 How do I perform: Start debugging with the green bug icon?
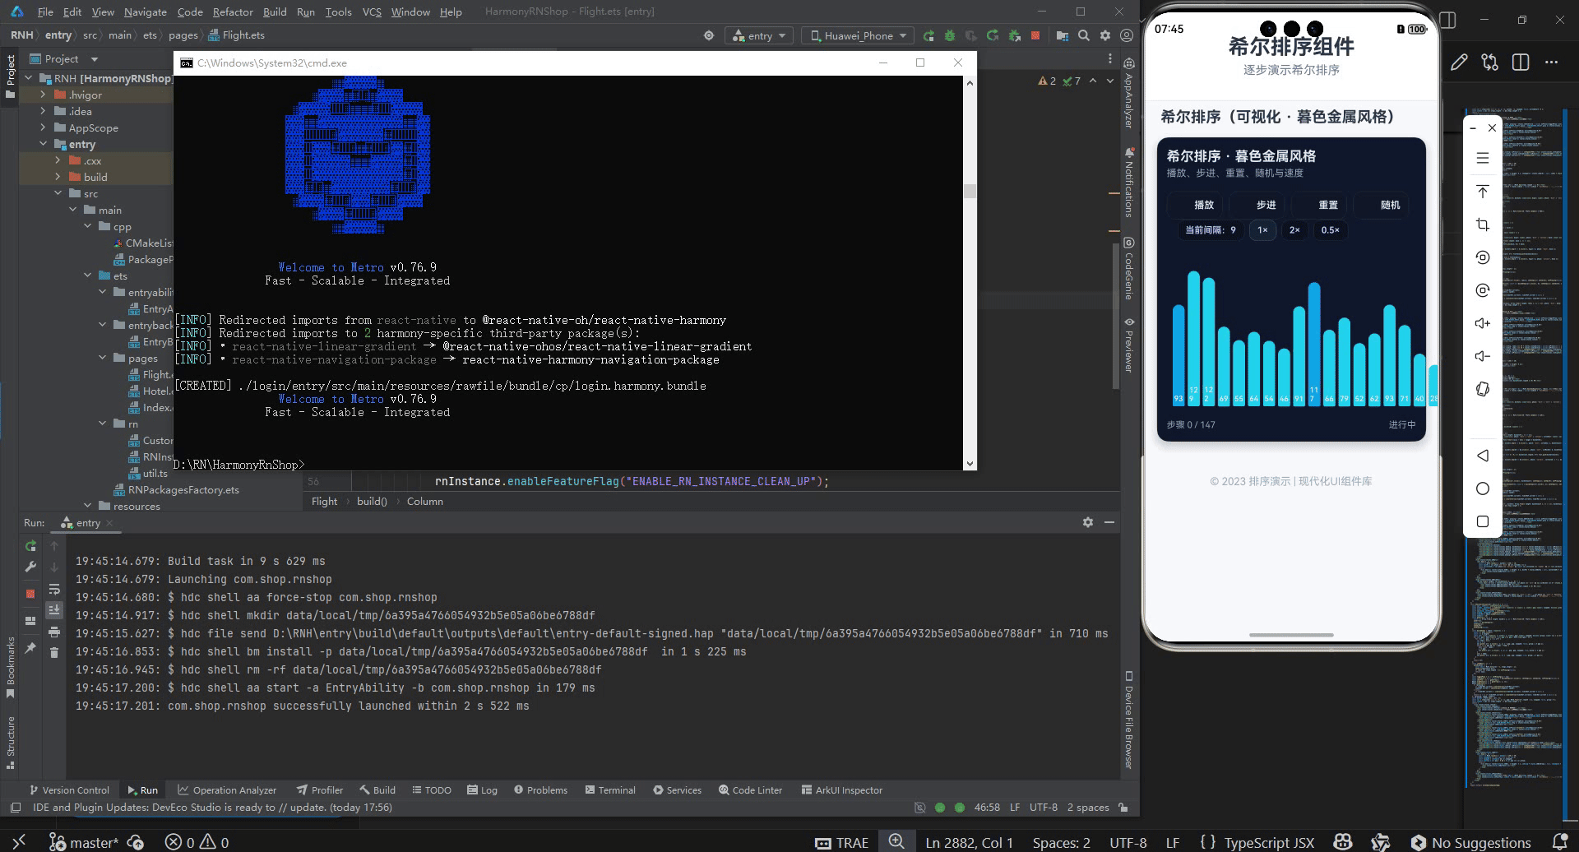950,35
